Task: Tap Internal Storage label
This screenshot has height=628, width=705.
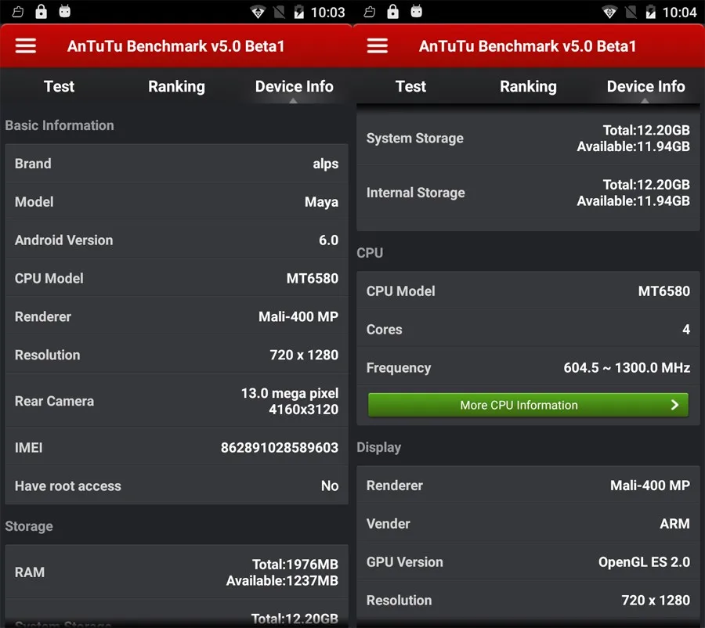Action: tap(415, 193)
